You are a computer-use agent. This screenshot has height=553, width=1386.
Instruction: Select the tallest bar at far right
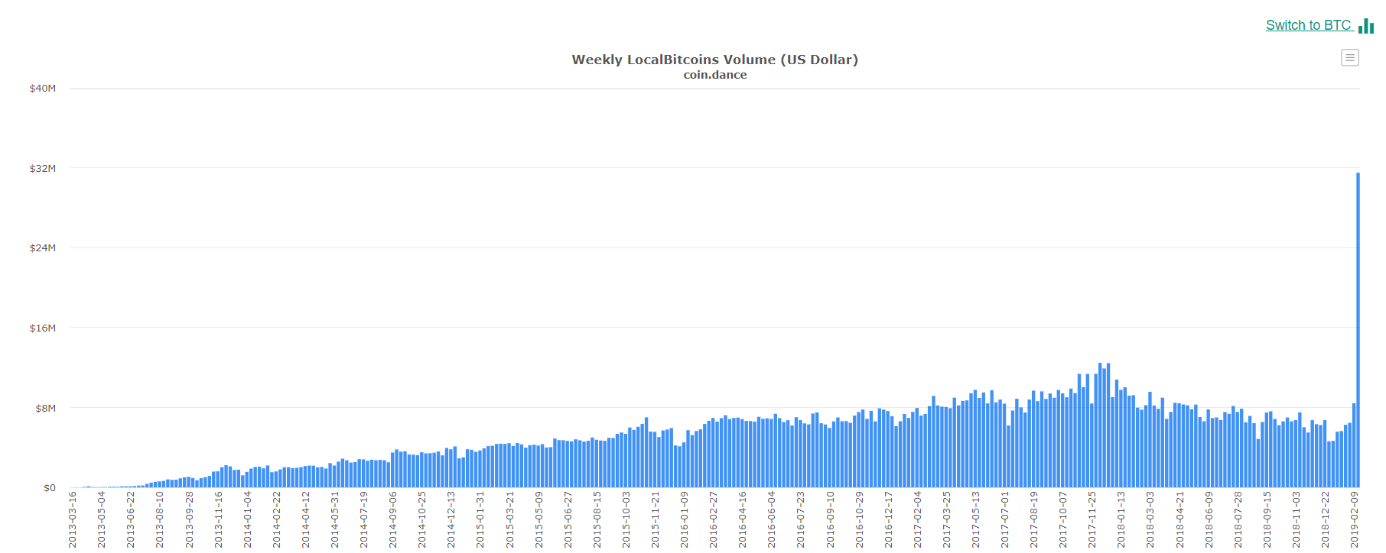(x=1358, y=328)
